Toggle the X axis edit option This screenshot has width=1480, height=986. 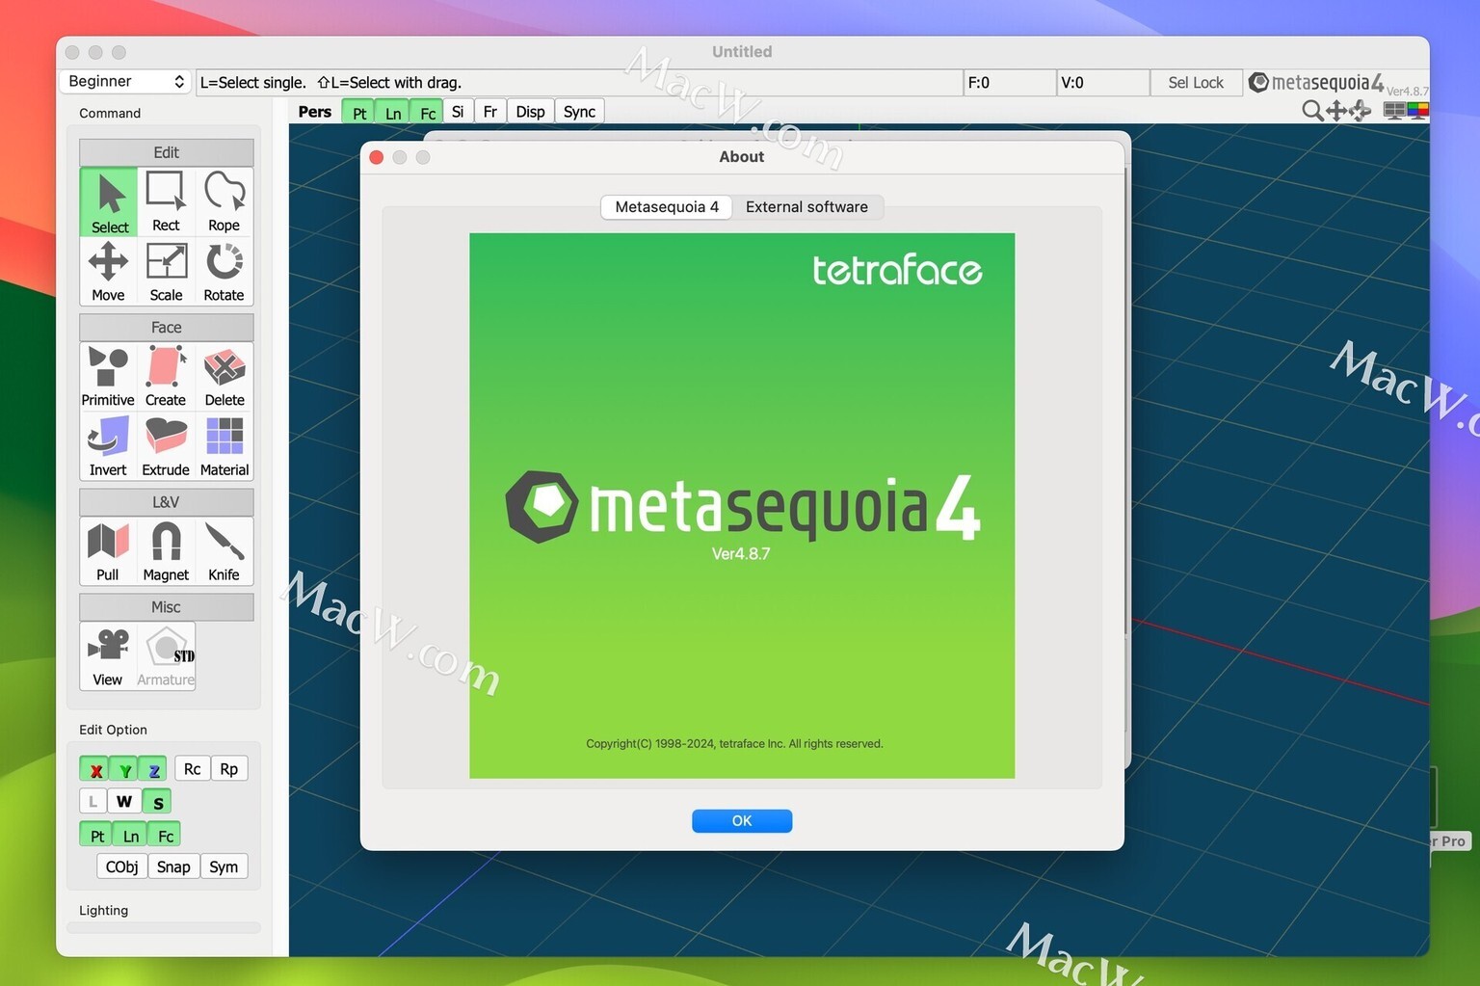coord(95,769)
